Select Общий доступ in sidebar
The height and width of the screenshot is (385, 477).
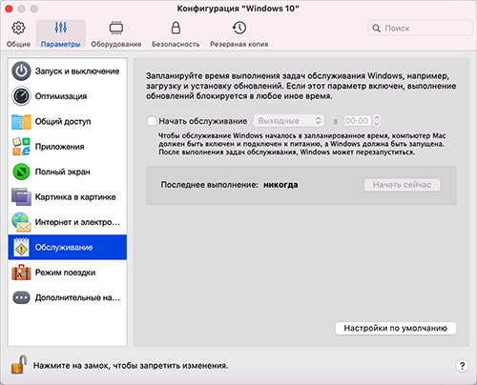coord(68,121)
